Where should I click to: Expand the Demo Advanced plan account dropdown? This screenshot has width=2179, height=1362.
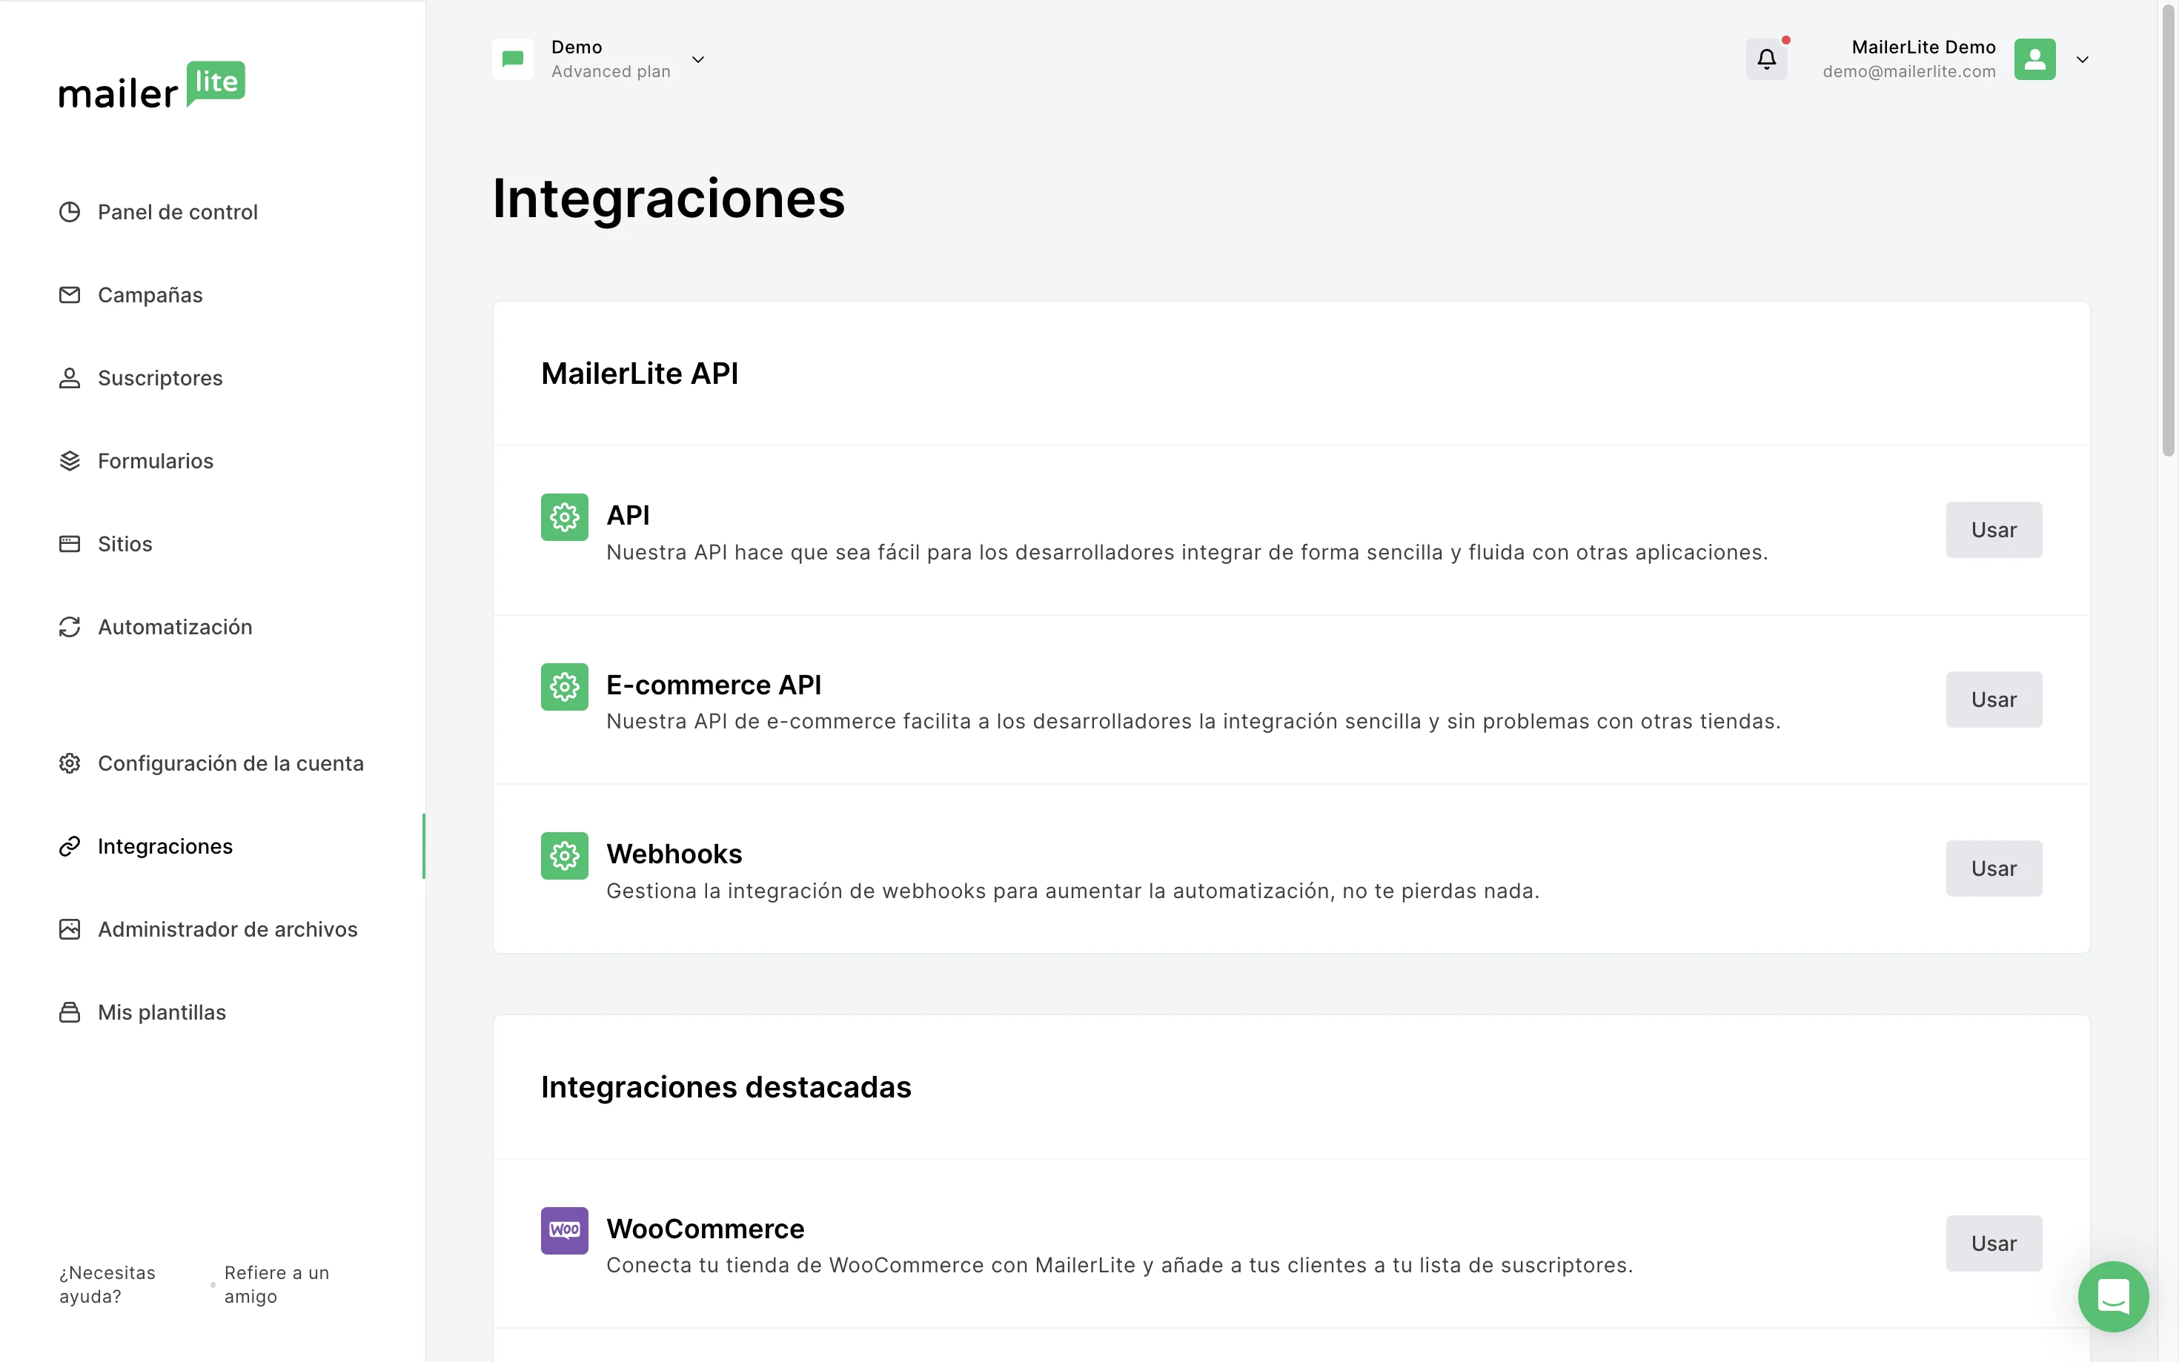pos(697,59)
